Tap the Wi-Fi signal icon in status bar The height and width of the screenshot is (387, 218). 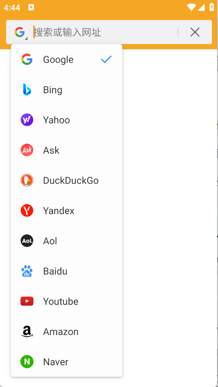(191, 7)
